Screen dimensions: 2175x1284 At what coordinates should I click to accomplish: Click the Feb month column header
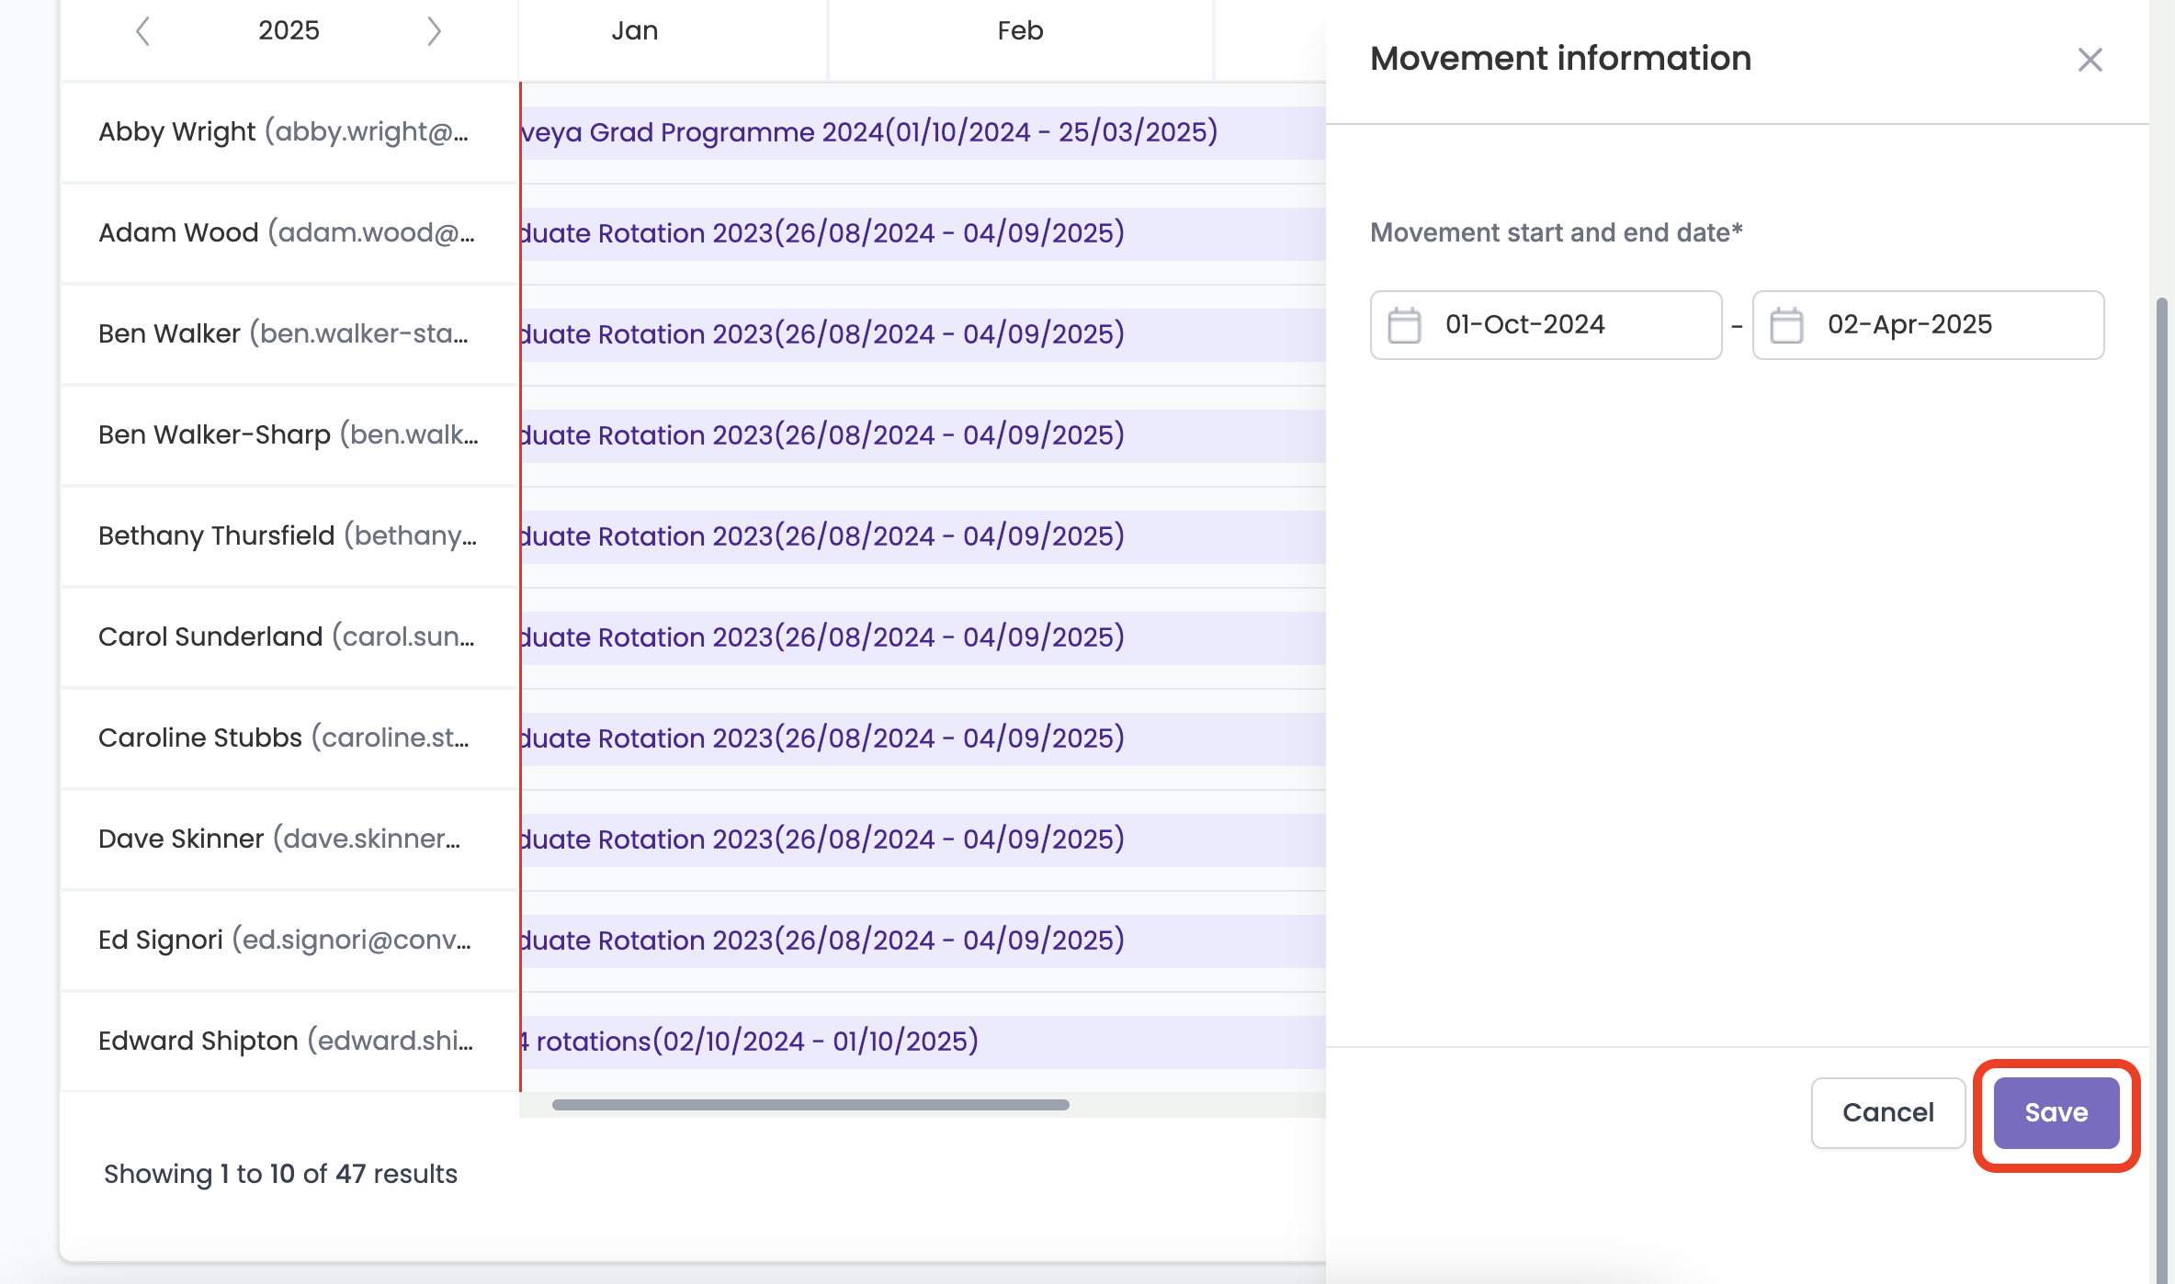point(1020,30)
